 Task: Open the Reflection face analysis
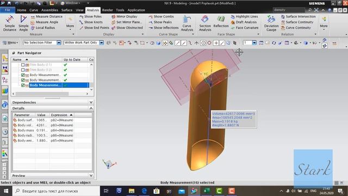221,22
